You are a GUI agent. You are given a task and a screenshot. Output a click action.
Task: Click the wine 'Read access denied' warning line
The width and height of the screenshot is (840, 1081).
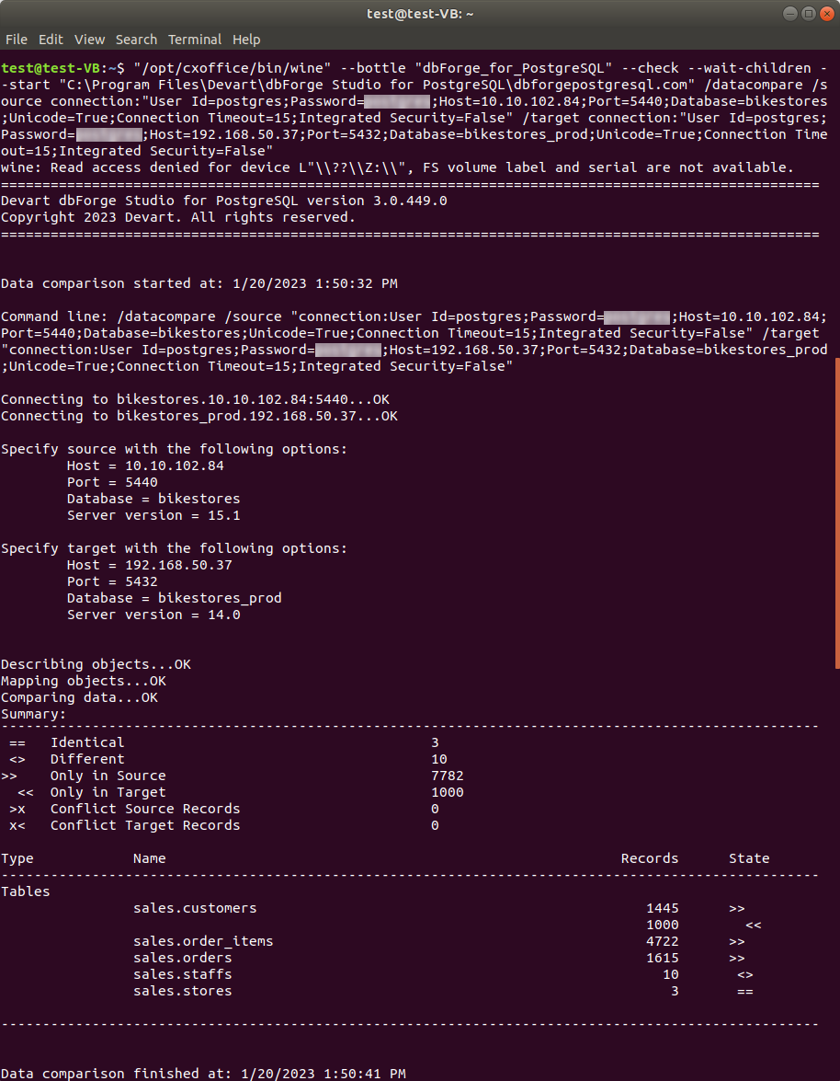[x=398, y=167]
